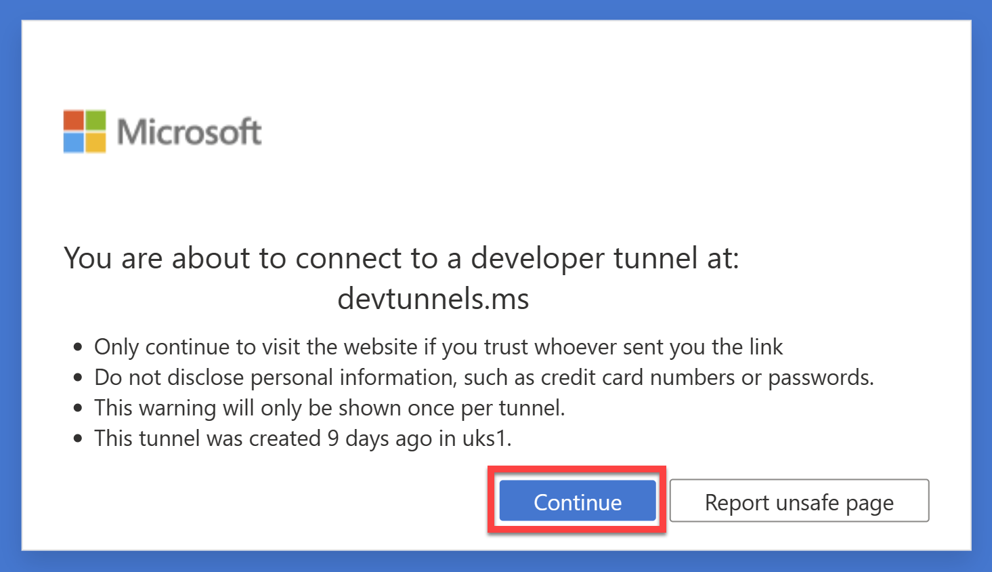The image size is (992, 572).
Task: Select the red square in the Microsoft logo
Action: (x=73, y=120)
